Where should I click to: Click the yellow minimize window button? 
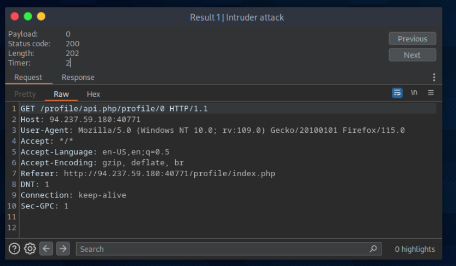(x=41, y=17)
